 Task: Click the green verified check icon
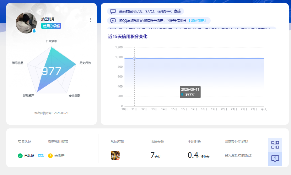click(x=20, y=156)
